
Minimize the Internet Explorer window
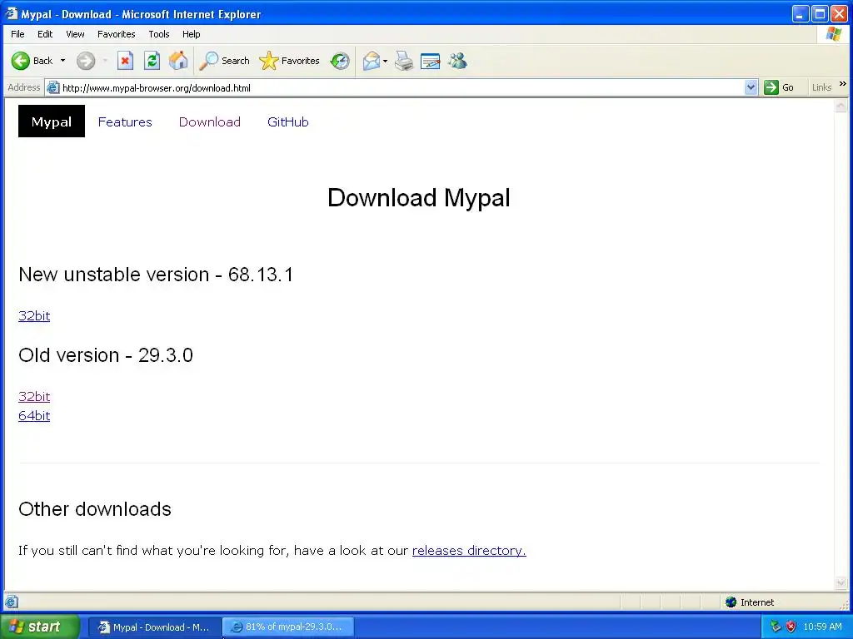[x=800, y=13]
